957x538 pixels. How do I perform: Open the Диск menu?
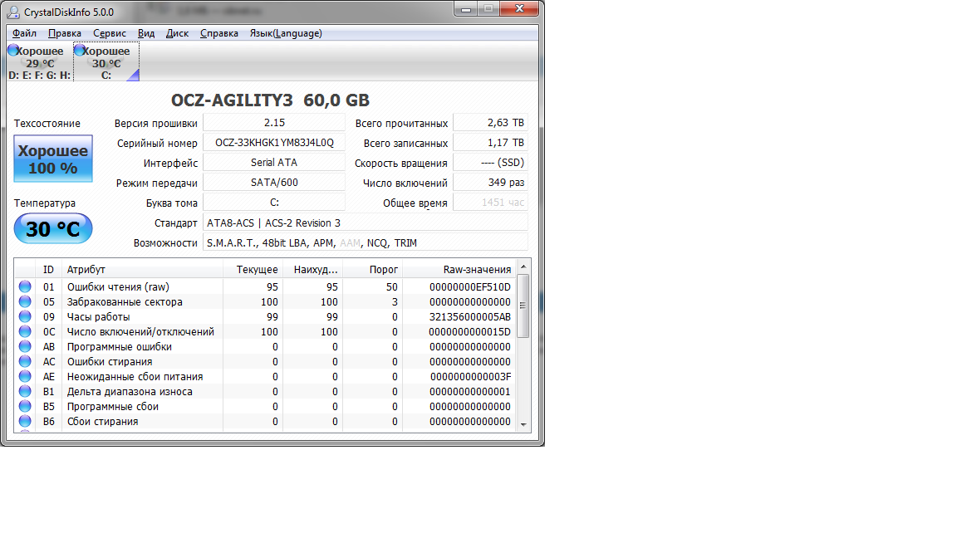[x=177, y=33]
